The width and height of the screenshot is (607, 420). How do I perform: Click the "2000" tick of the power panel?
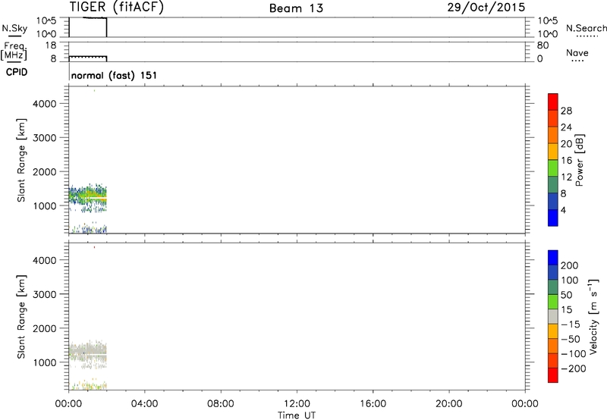point(45,171)
